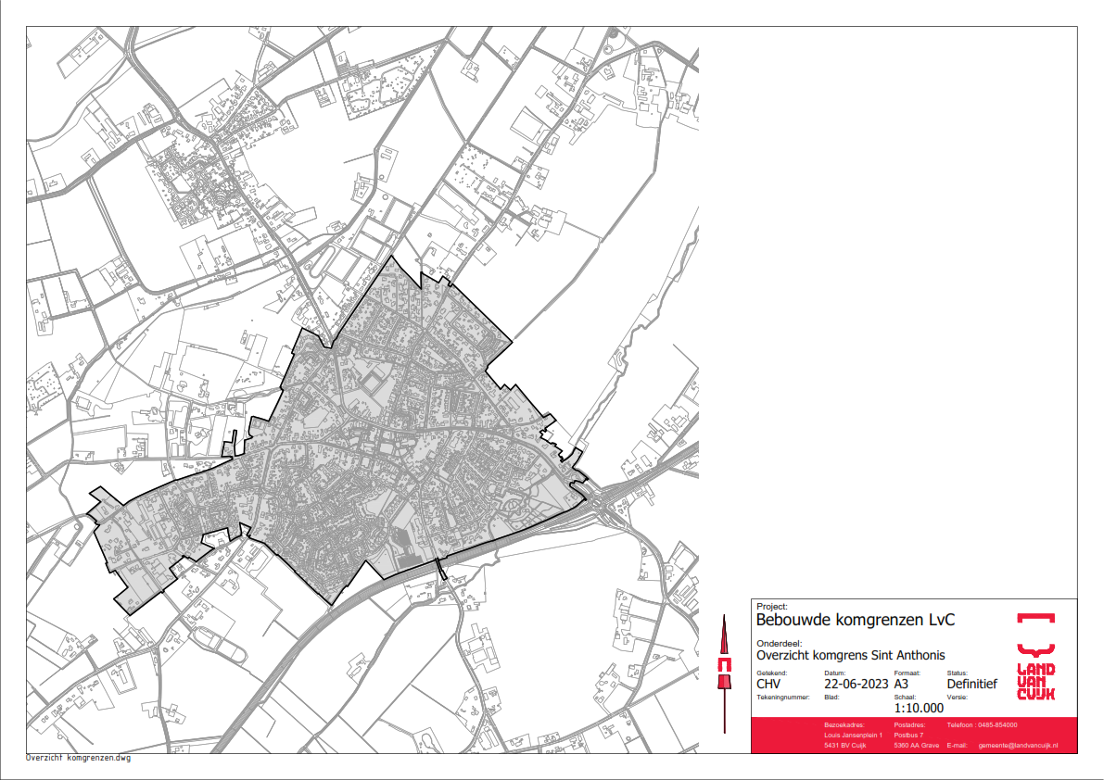Click the postcode 5360 AA Grave
Screen dimensions: 1104x780
[917, 745]
